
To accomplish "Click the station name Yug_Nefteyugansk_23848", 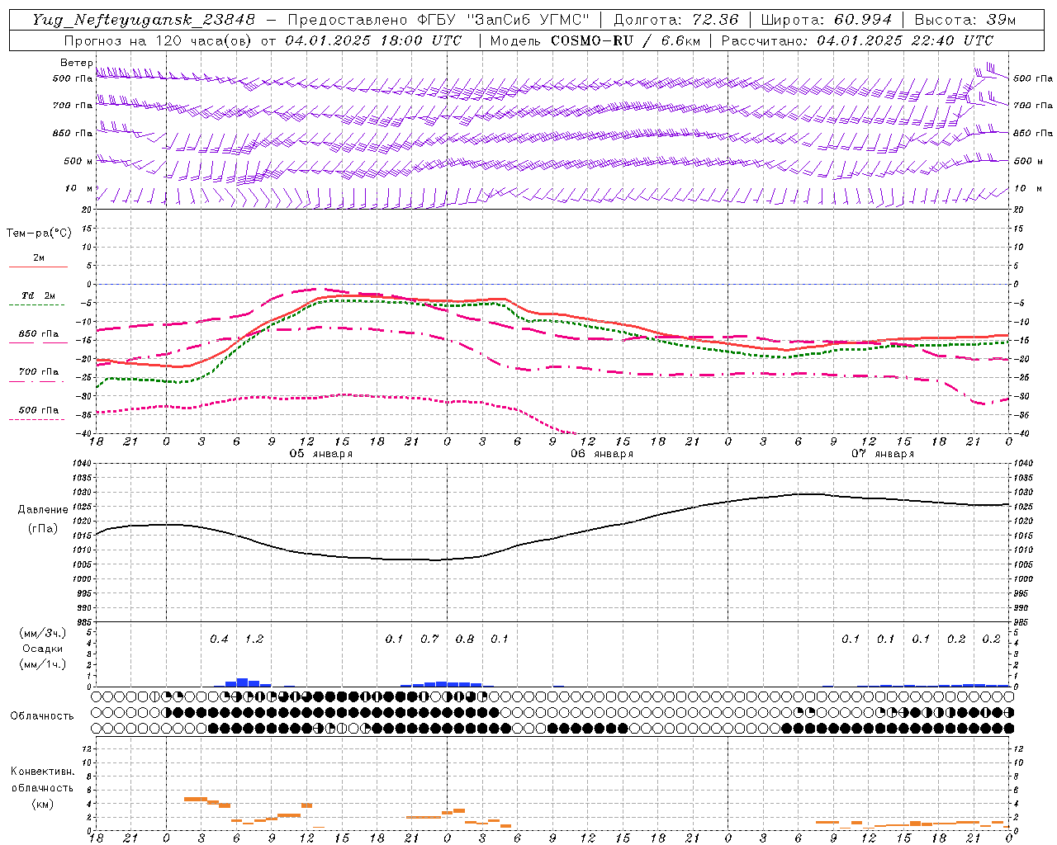I will 144,20.
